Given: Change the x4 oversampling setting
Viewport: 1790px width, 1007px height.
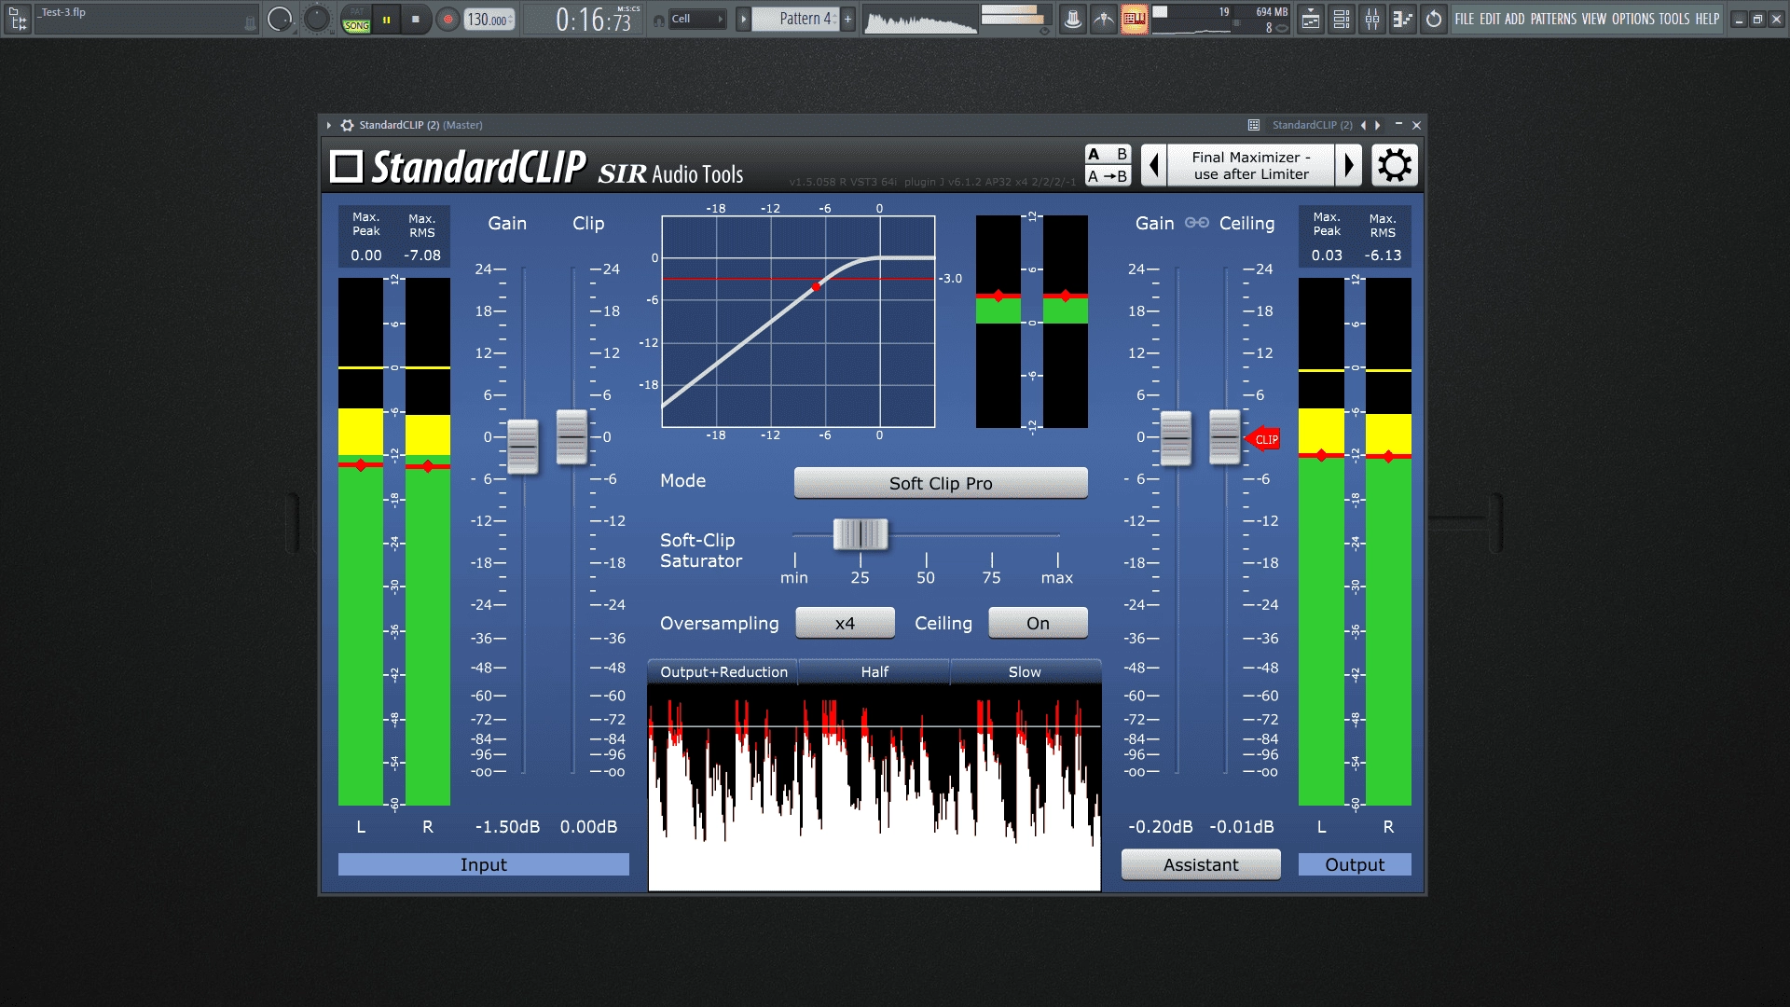Looking at the screenshot, I should click(x=845, y=623).
